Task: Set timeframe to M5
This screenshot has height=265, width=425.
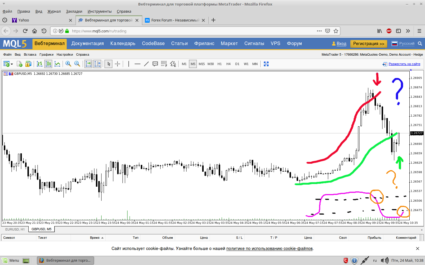Action: click(x=193, y=64)
